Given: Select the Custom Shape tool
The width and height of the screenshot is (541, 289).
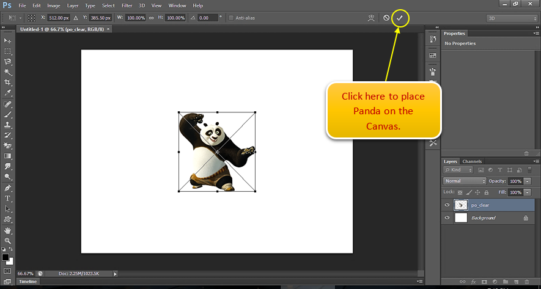Looking at the screenshot, I should tap(7, 219).
